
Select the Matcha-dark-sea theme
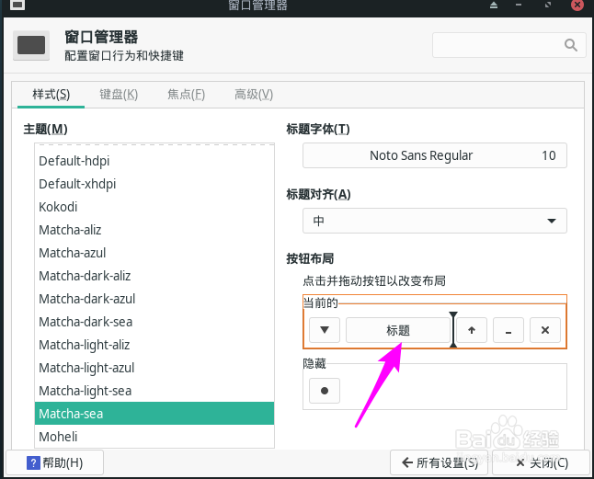coord(154,322)
